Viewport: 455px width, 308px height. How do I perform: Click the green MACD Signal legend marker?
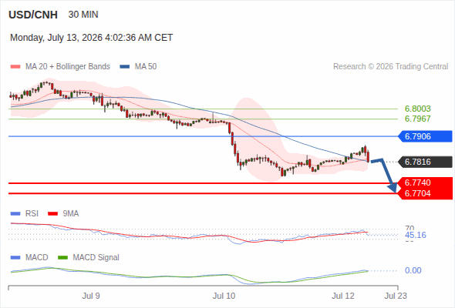pos(62,257)
